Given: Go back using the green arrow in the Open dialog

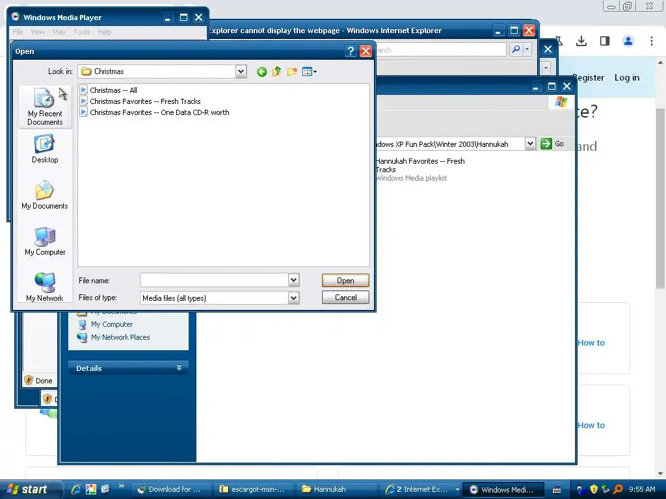Looking at the screenshot, I should point(261,71).
